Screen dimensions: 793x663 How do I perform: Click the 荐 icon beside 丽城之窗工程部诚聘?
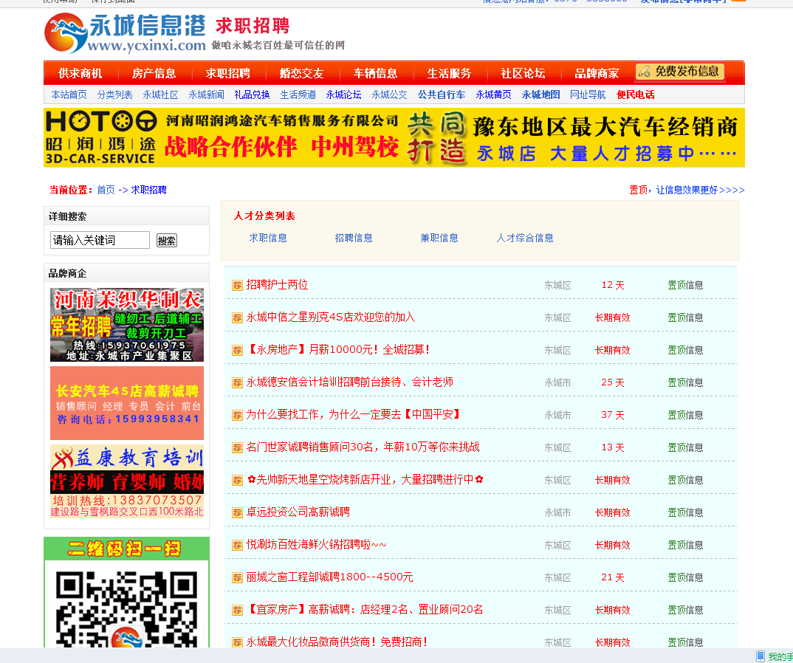[237, 577]
